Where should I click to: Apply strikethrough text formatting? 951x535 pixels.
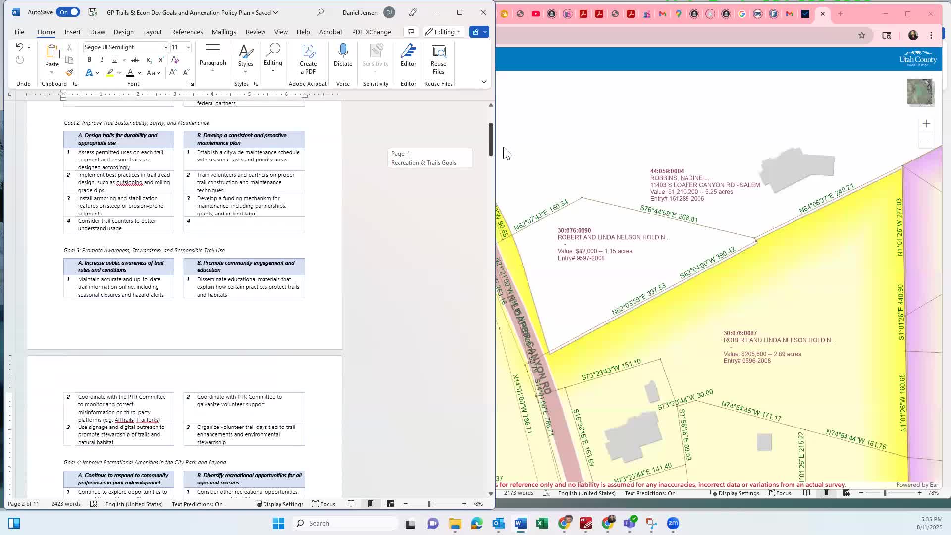click(135, 60)
